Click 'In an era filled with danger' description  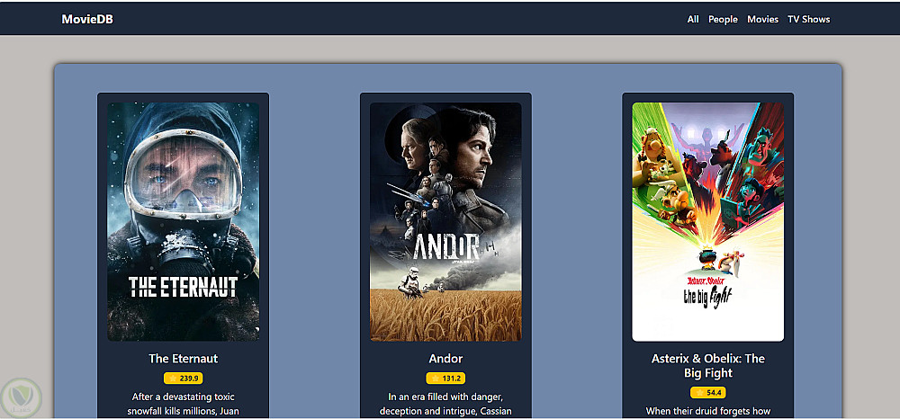[x=446, y=404]
